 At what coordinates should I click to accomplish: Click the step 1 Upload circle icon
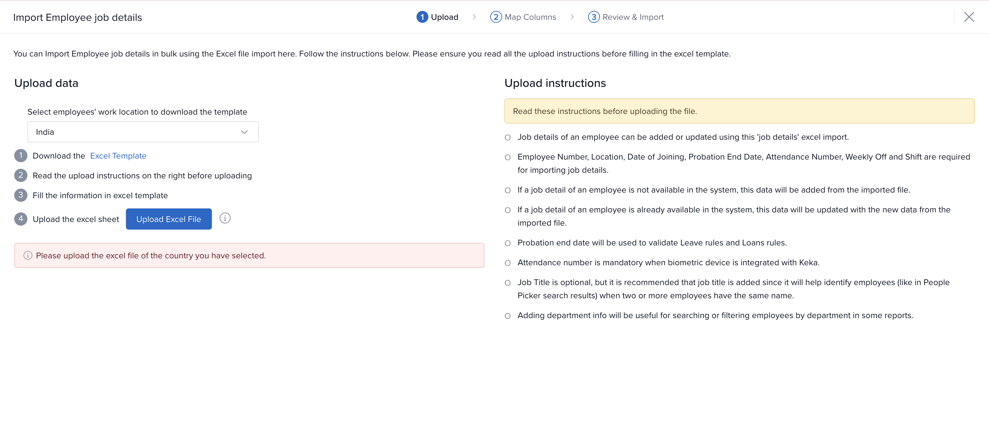pos(422,17)
